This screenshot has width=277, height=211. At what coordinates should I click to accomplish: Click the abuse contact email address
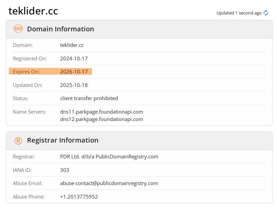coord(109,183)
